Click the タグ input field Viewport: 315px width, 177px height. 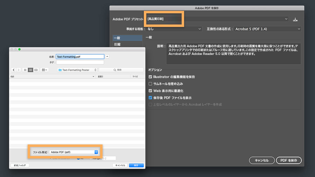point(80,62)
